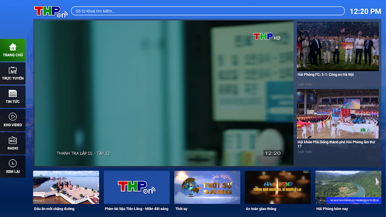Click the Hải Phòng FC headline text

tap(325, 74)
